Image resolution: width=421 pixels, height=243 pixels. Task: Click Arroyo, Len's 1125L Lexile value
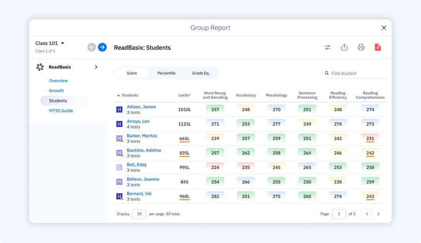185,124
